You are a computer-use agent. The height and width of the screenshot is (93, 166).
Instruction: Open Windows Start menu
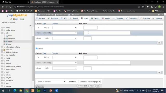tap(3, 91)
